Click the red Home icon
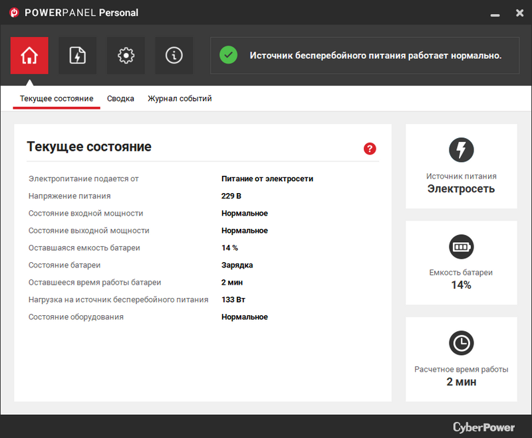 coord(29,56)
